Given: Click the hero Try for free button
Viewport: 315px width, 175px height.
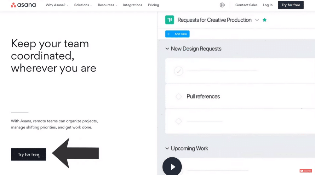Looking at the screenshot, I should pyautogui.click(x=29, y=154).
